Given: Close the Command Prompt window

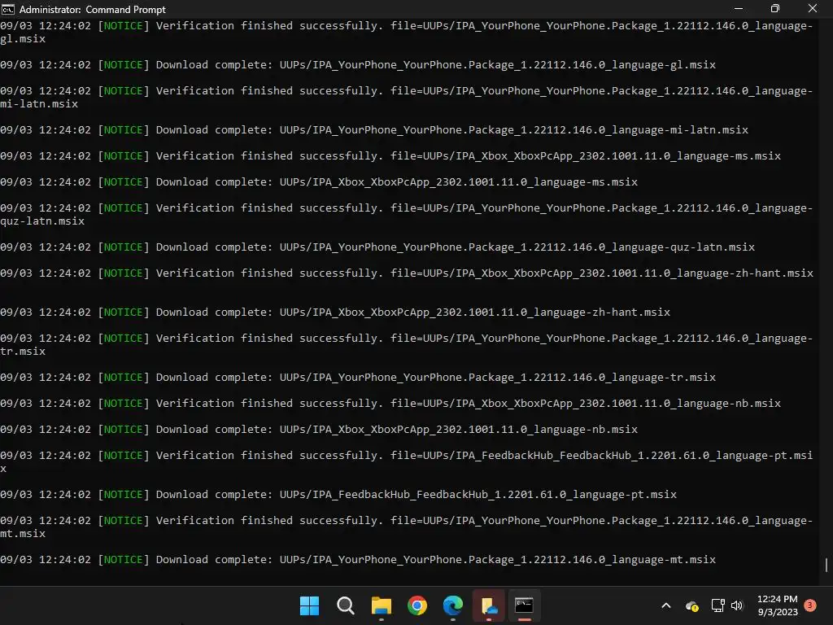Looking at the screenshot, I should [813, 9].
